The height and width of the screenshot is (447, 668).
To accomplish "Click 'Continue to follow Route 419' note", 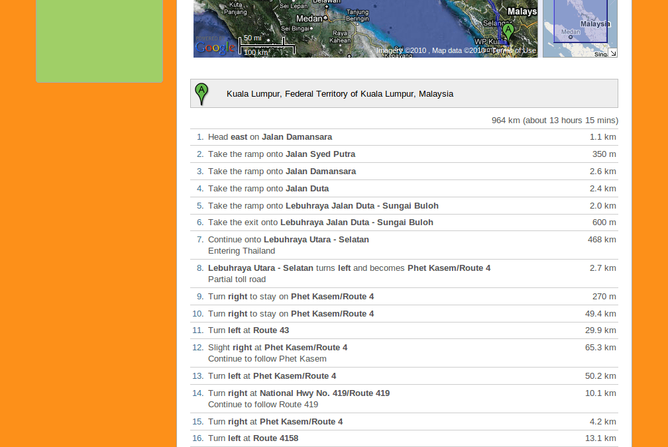I will click(263, 405).
